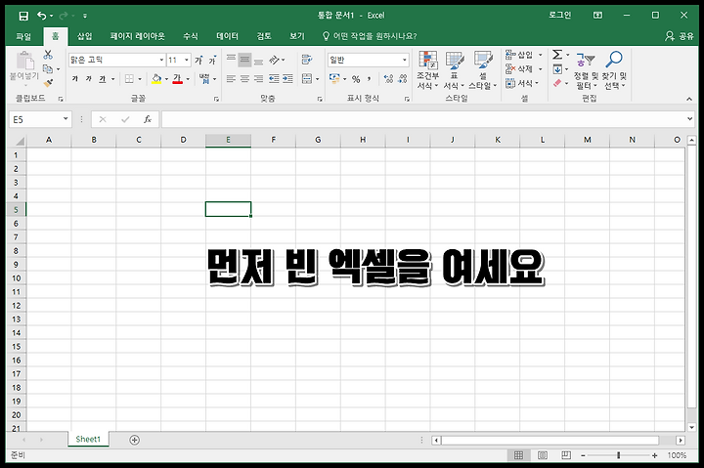Apply red font color button
Image resolution: width=704 pixels, height=468 pixels.
click(x=177, y=79)
